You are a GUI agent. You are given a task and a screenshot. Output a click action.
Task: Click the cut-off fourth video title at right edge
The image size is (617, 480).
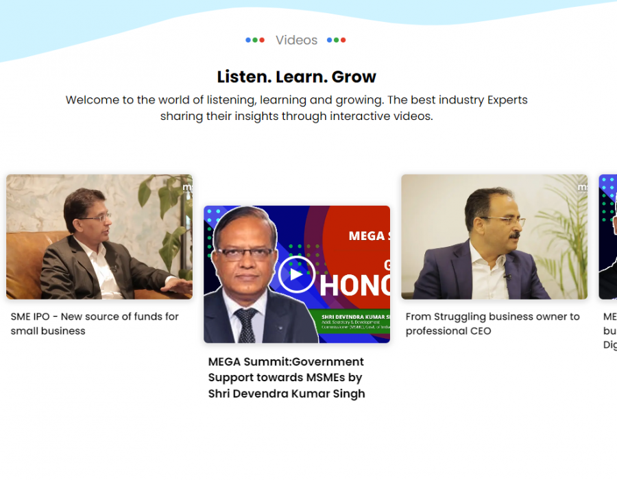(x=610, y=331)
